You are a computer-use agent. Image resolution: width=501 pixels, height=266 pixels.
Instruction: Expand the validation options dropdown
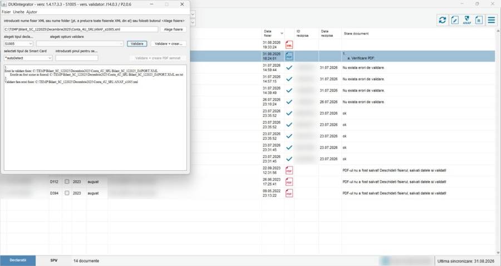click(x=80, y=44)
